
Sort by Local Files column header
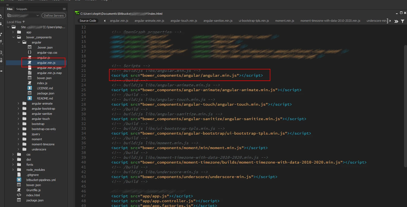(16, 22)
